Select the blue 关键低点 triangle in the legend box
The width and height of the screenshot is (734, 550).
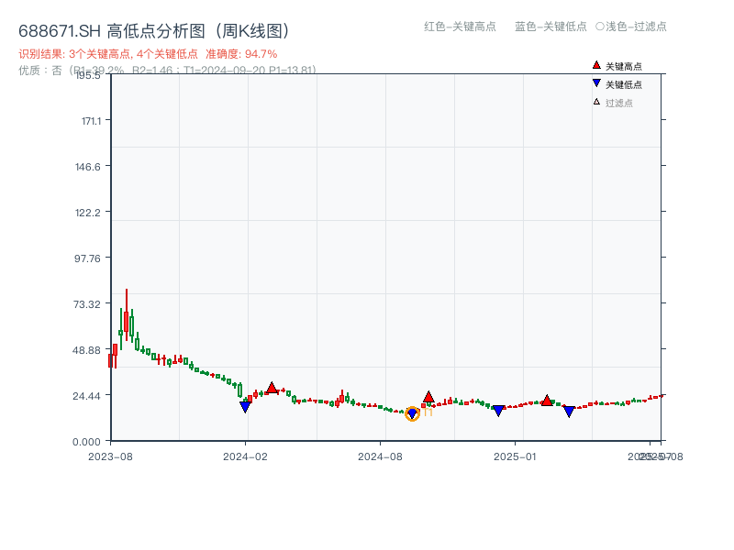tap(596, 82)
